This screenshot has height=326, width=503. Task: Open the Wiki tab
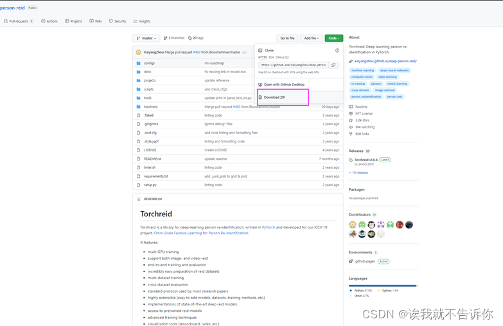96,21
